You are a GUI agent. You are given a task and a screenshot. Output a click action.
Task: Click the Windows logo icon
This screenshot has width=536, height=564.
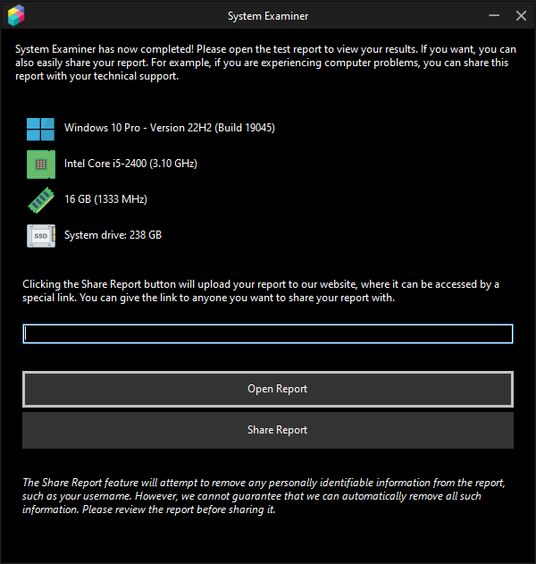pos(40,129)
